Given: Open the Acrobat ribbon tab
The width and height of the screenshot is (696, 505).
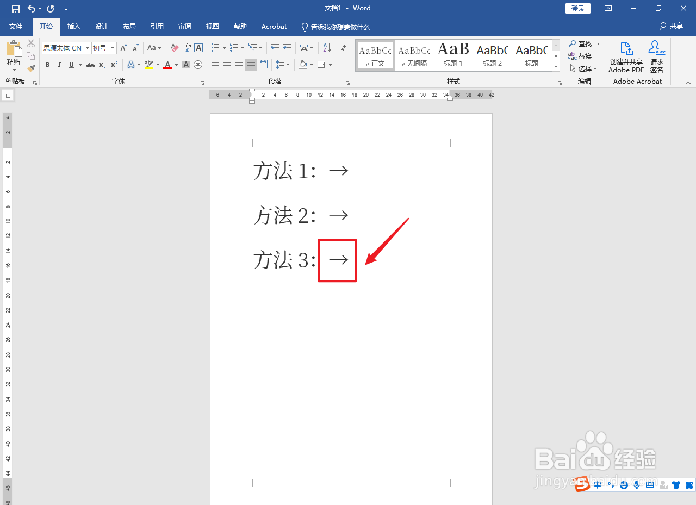Looking at the screenshot, I should tap(274, 26).
